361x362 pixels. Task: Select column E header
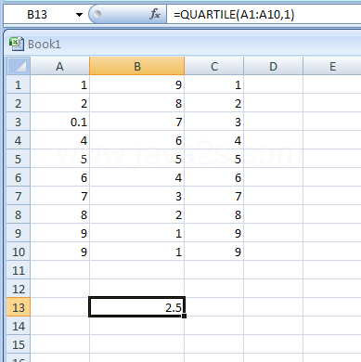332,66
